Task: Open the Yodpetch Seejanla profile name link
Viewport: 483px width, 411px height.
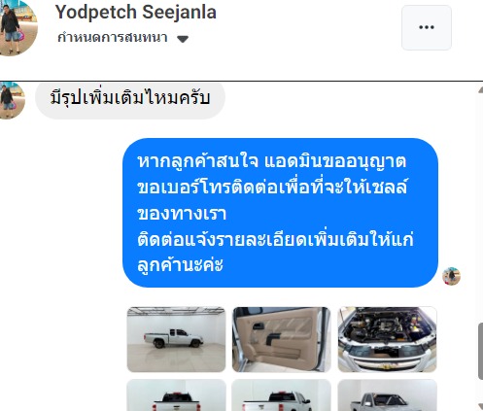Action: pyautogui.click(x=136, y=13)
